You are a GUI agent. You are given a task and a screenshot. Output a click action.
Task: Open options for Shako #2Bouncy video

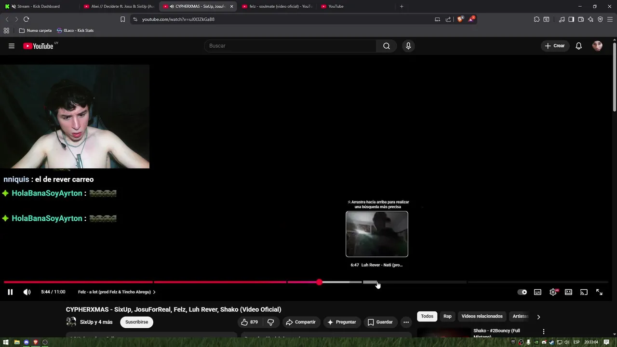(543, 332)
